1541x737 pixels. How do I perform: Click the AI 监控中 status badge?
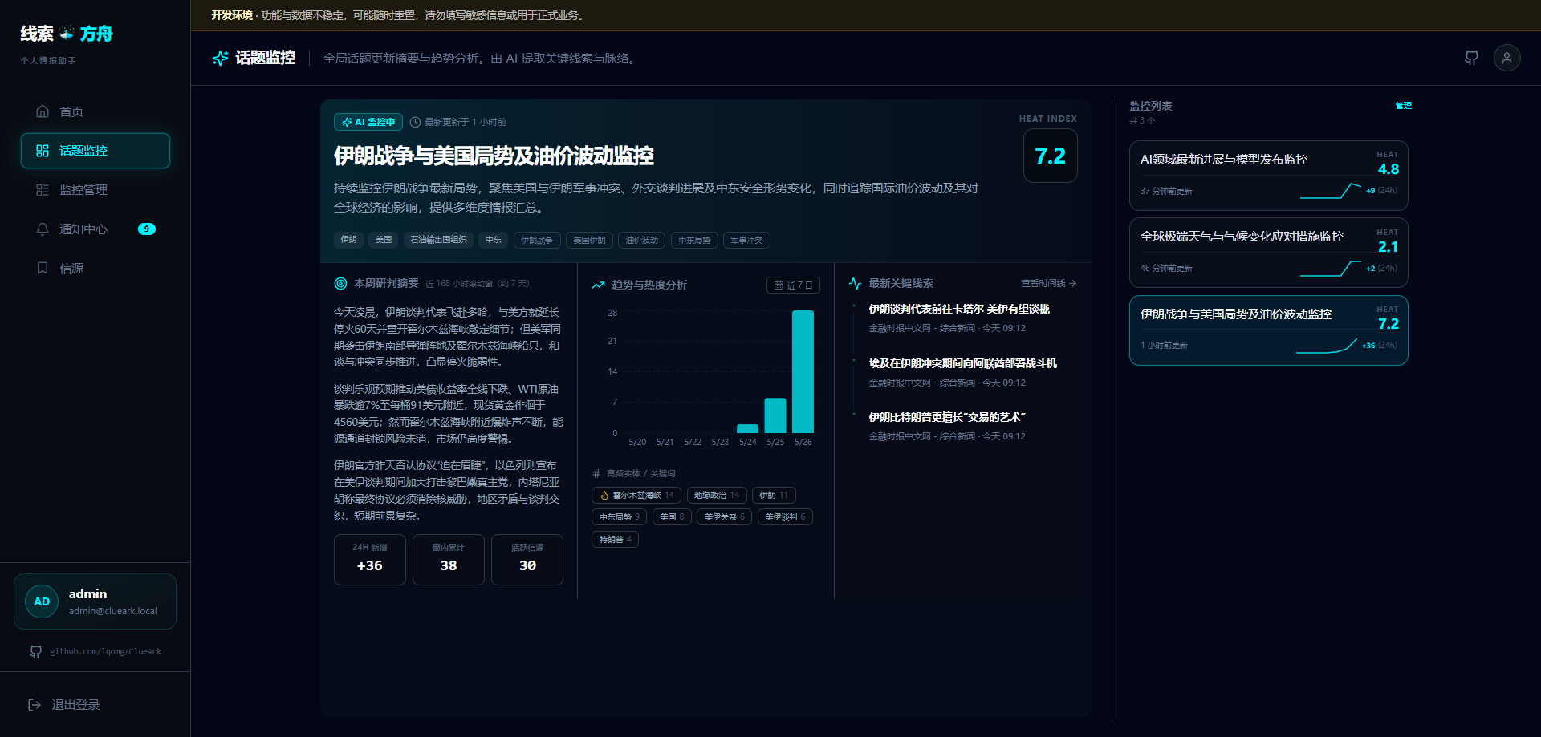[x=368, y=122]
